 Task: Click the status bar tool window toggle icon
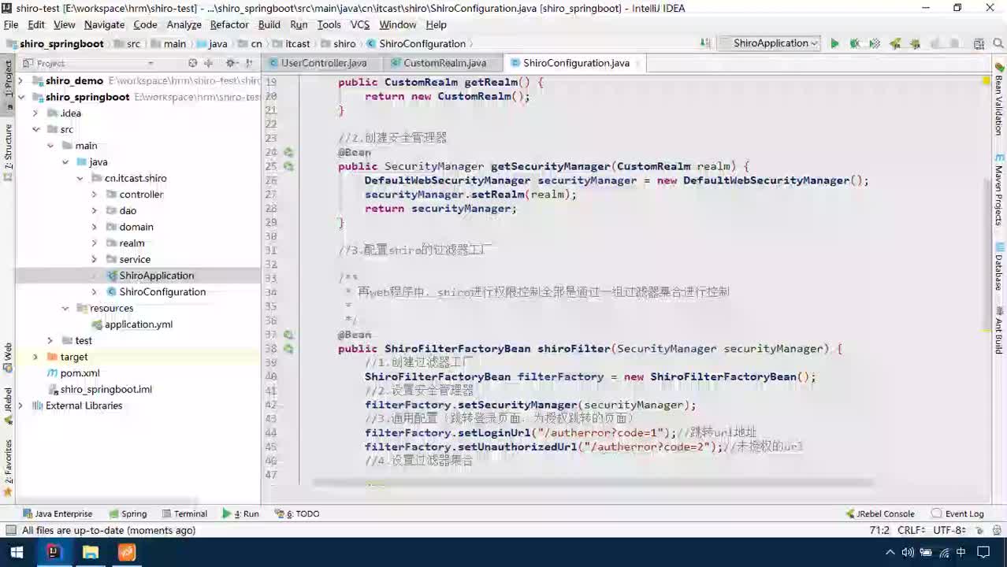(9, 531)
